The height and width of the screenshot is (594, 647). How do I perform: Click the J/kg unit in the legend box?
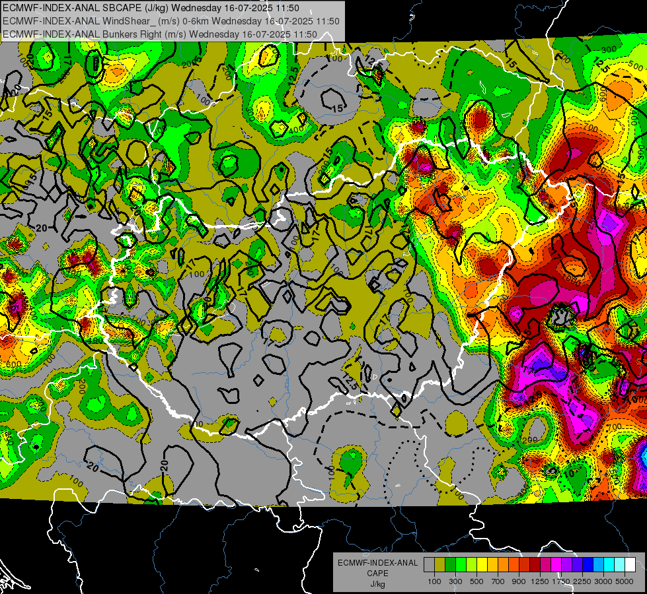coord(377,584)
